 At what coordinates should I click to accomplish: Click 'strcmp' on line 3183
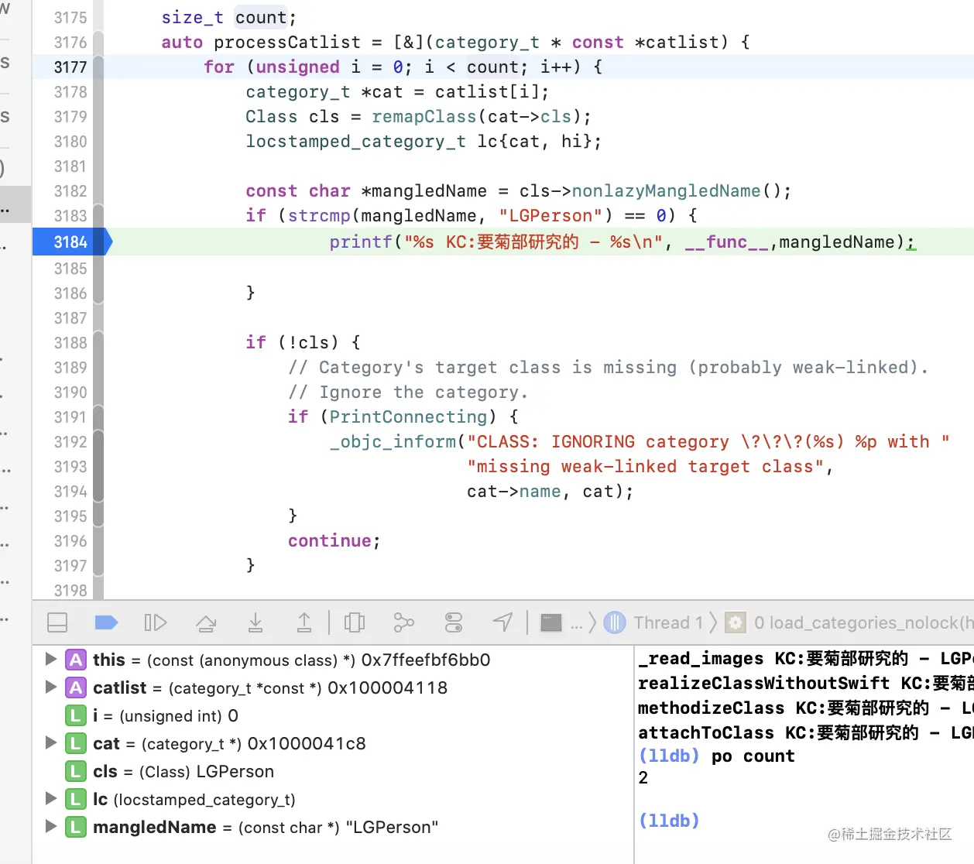click(x=319, y=216)
